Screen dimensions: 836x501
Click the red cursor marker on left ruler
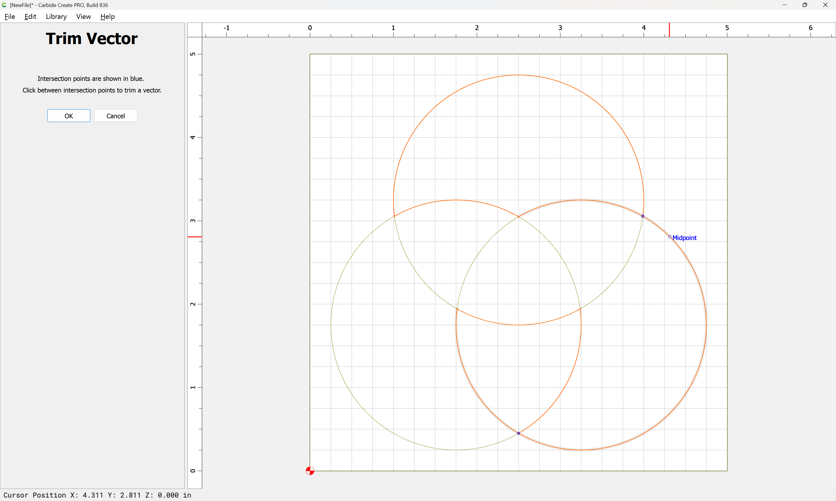click(195, 237)
